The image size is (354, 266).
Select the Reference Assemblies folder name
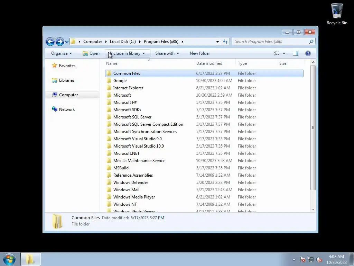(x=133, y=175)
